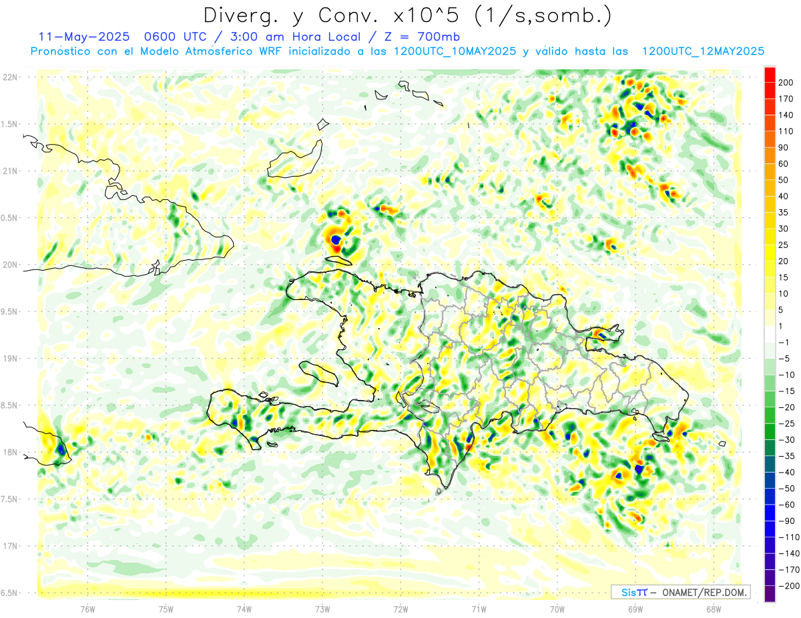
Task: Click the "73W" longitude label
Action: [322, 609]
